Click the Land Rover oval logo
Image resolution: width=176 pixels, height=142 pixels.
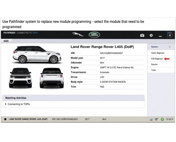(94, 35)
